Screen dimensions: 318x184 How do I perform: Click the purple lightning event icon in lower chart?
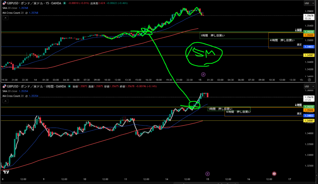(208, 174)
